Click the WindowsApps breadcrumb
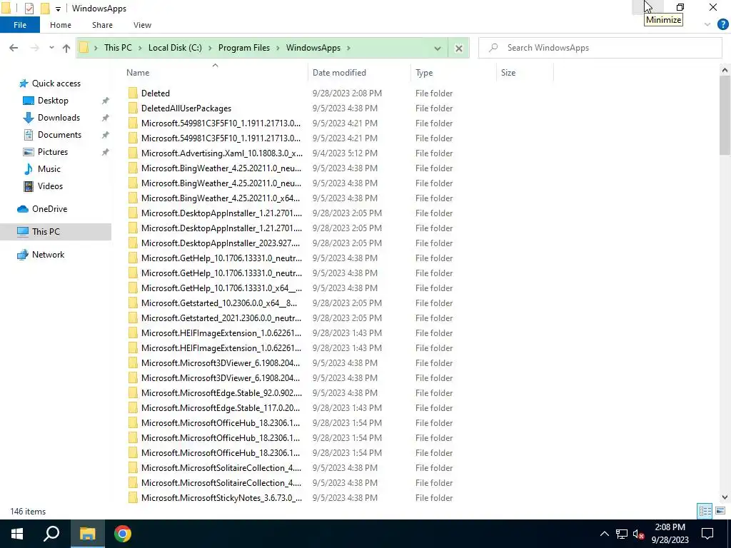This screenshot has height=548, width=731. pyautogui.click(x=313, y=48)
